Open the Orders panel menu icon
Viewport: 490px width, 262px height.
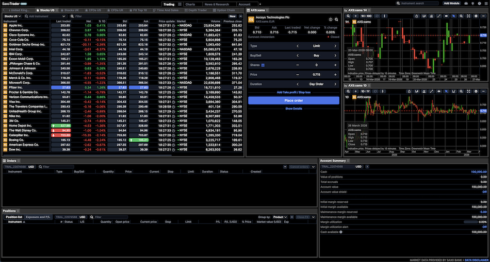(19, 161)
